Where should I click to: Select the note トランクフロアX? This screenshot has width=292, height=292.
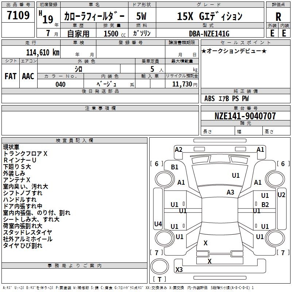pos(25,154)
